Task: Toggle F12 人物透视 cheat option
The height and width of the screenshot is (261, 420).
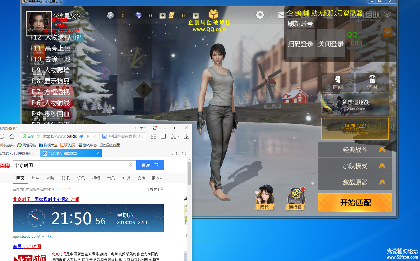Action: point(50,37)
